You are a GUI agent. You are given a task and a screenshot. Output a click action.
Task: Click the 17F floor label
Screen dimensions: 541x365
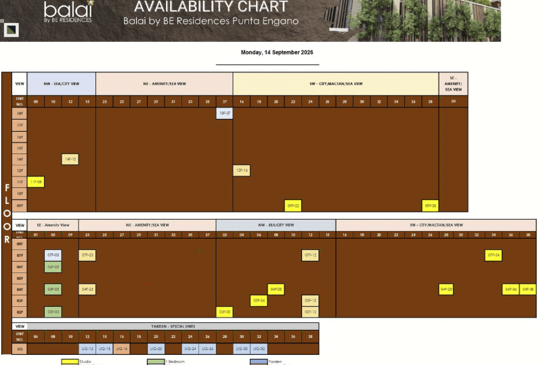[x=20, y=125]
